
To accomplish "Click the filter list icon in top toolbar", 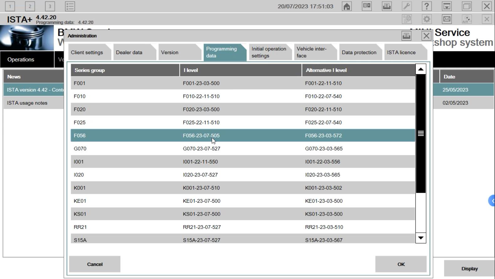I will pos(447,6).
